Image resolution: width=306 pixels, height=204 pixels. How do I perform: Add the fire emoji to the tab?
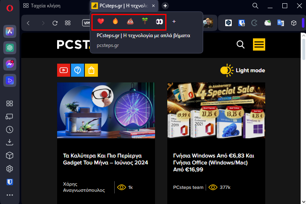(x=115, y=21)
